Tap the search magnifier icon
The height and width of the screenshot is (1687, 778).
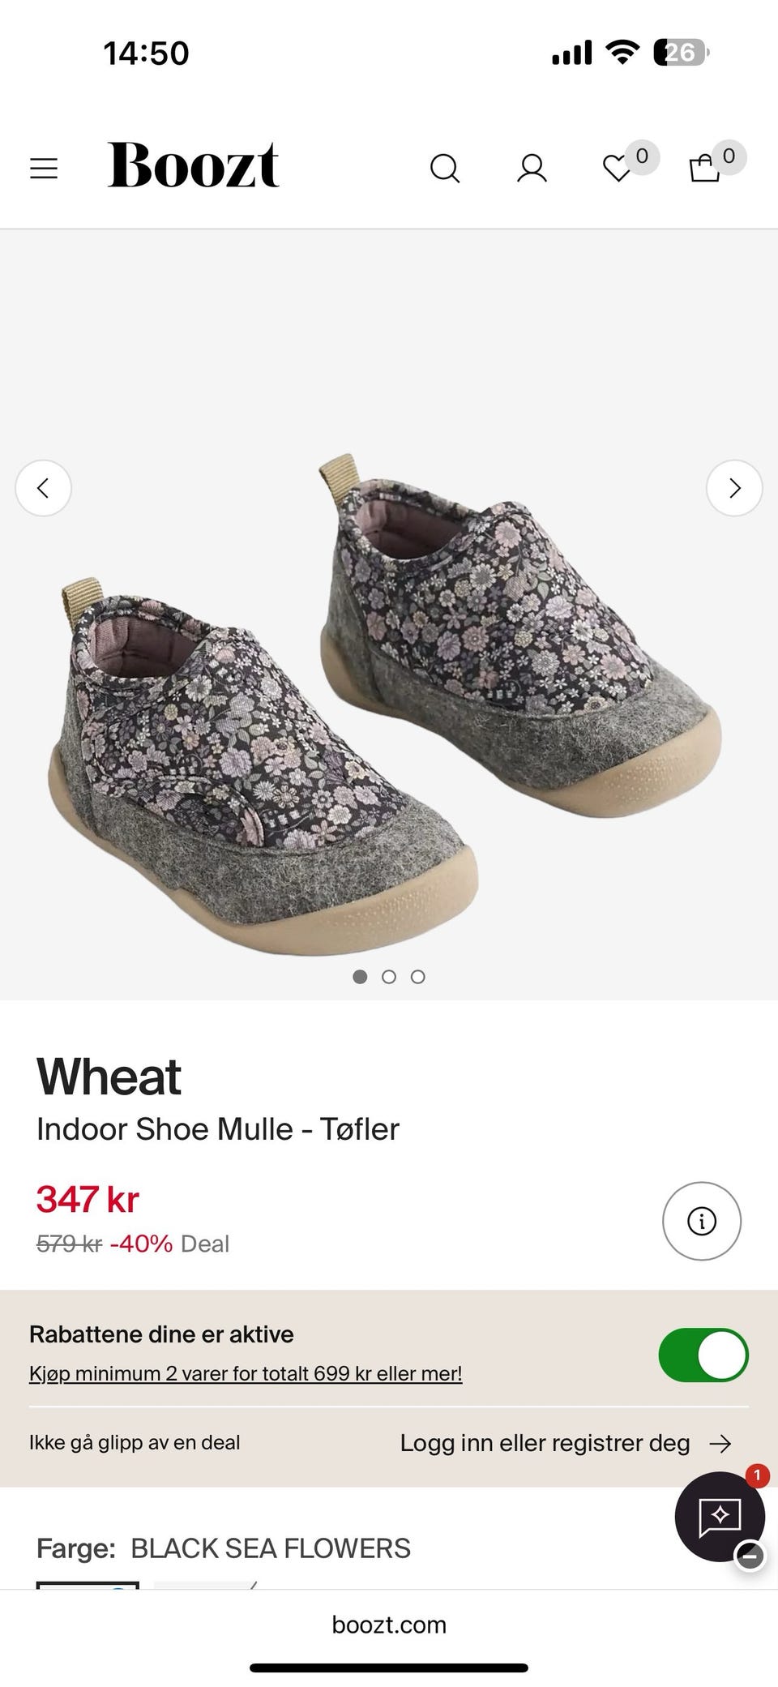coord(444,169)
